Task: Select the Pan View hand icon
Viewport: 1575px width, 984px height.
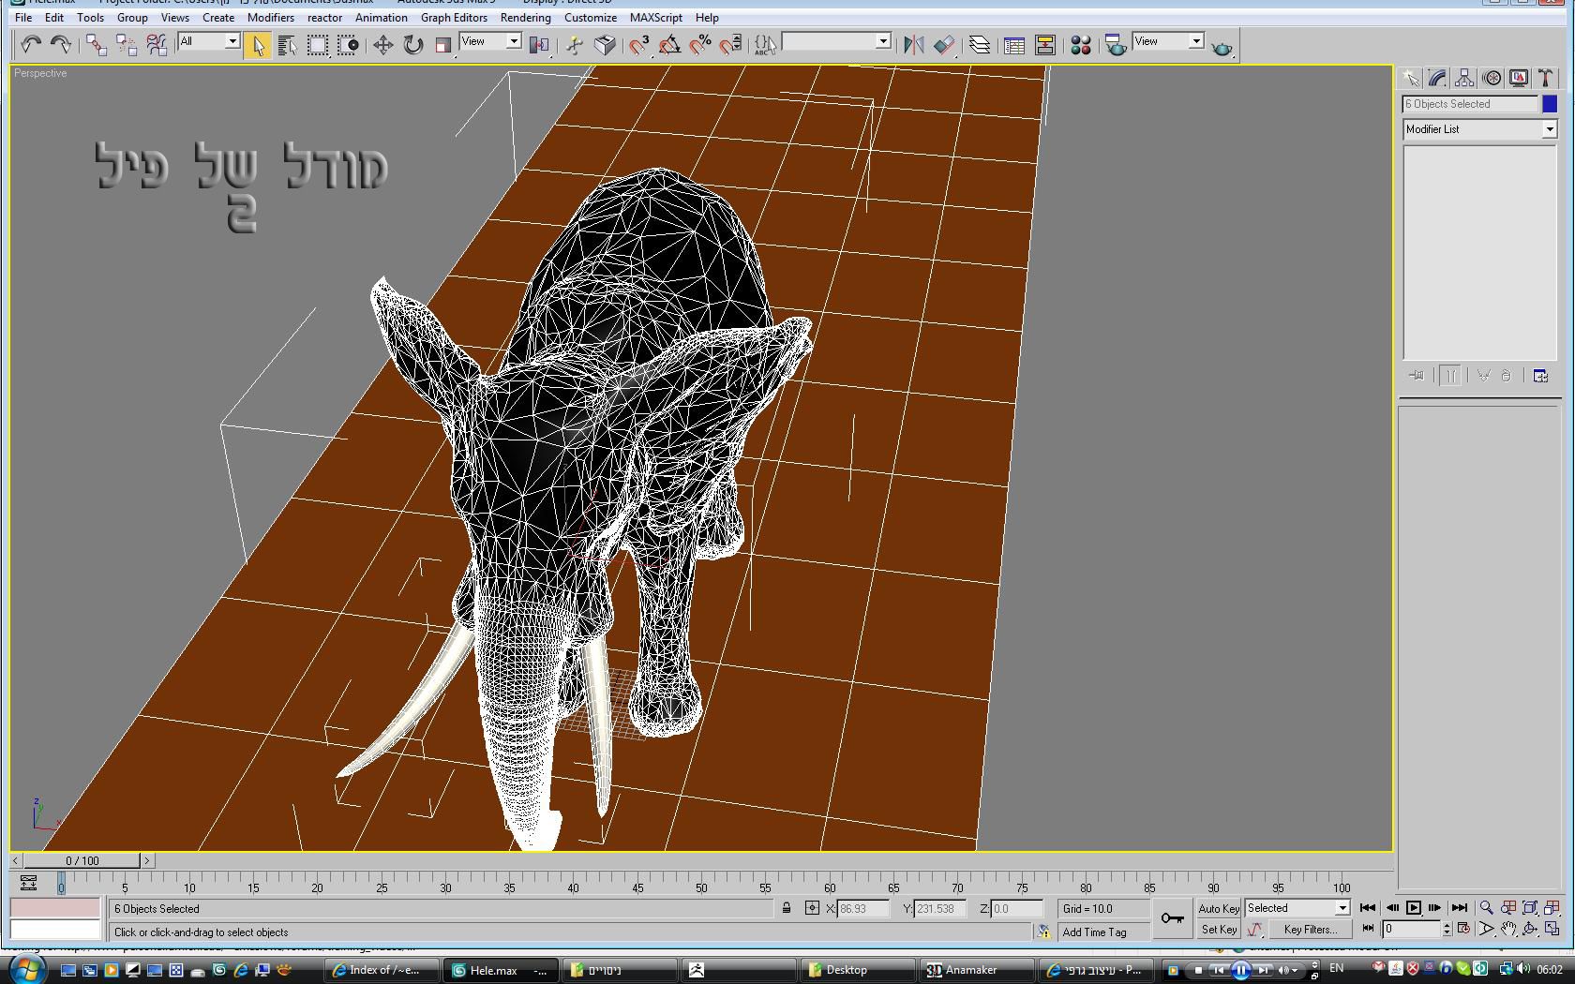Action: (1507, 930)
